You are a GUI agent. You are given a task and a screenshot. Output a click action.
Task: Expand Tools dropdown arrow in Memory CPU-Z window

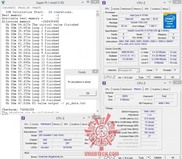click(x=148, y=157)
